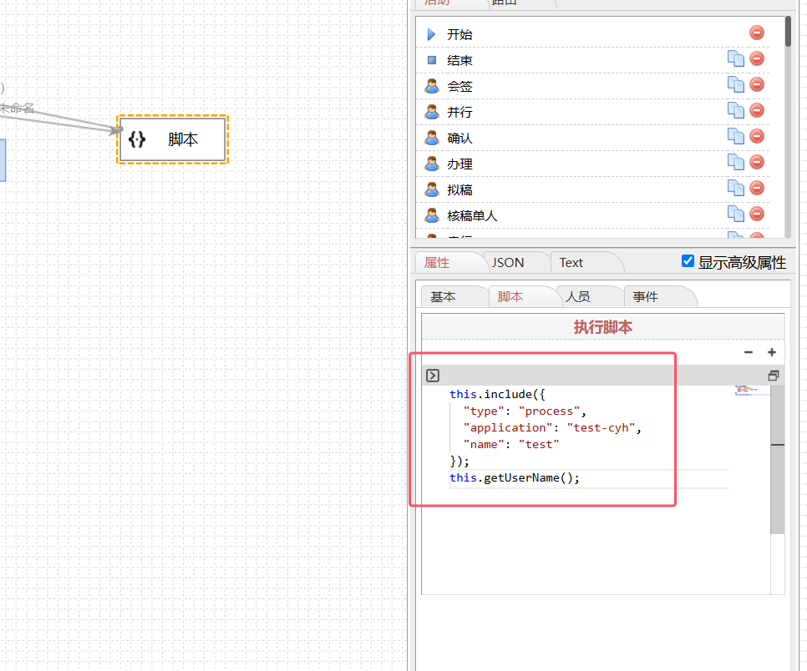Copy the 结束 activity
The height and width of the screenshot is (671, 807).
click(735, 58)
